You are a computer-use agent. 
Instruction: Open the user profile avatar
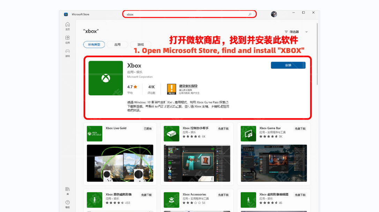pyautogui.click(x=274, y=14)
